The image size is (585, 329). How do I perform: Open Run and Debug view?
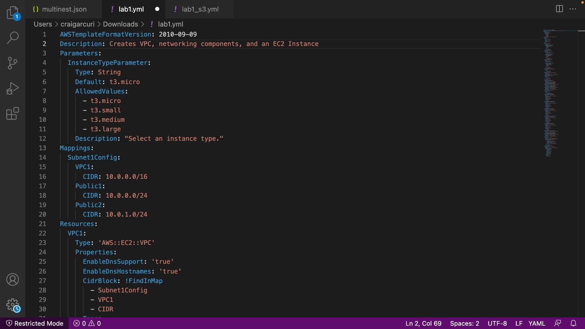[x=12, y=88]
